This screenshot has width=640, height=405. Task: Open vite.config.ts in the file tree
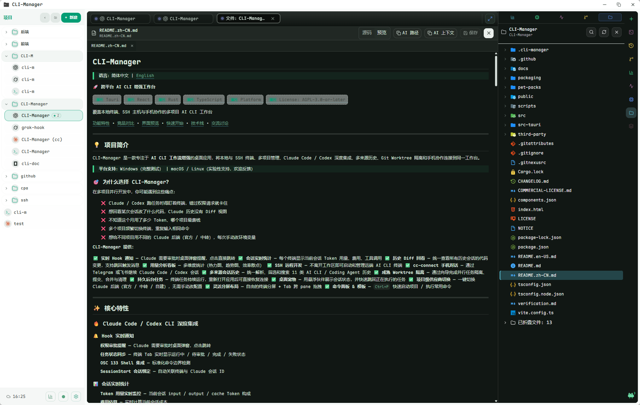[x=562, y=313]
